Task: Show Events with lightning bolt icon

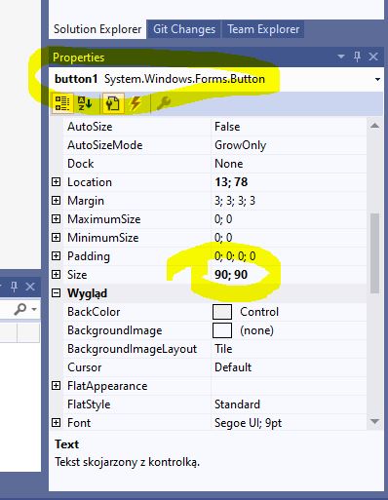Action: (136, 103)
